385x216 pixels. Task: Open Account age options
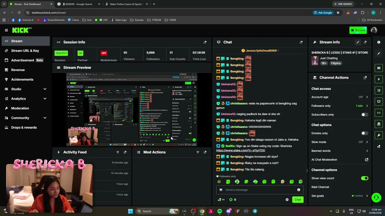click(340, 97)
